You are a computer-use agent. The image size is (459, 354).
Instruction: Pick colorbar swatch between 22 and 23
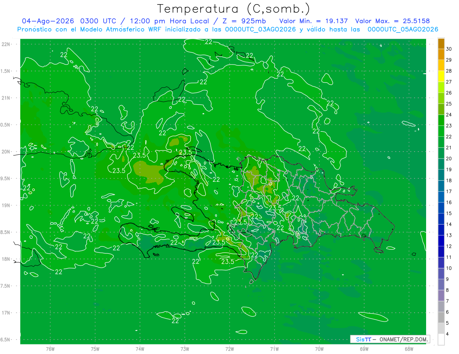(441, 131)
